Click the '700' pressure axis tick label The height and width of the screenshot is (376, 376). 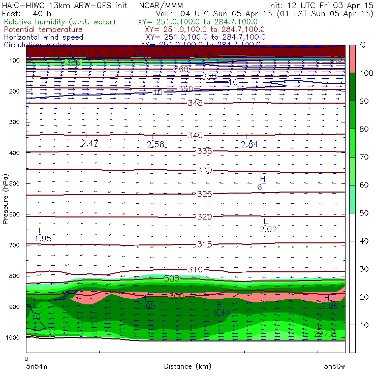(14, 245)
